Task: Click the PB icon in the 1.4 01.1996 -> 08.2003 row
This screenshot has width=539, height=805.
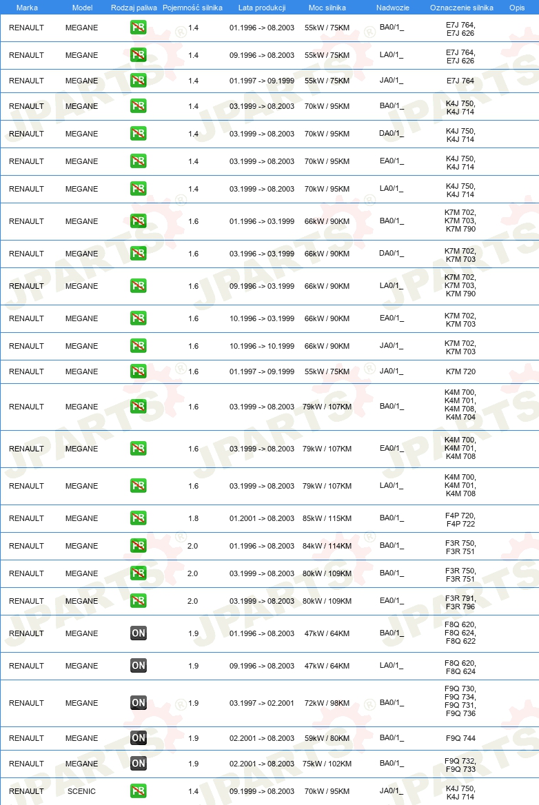Action: click(138, 27)
